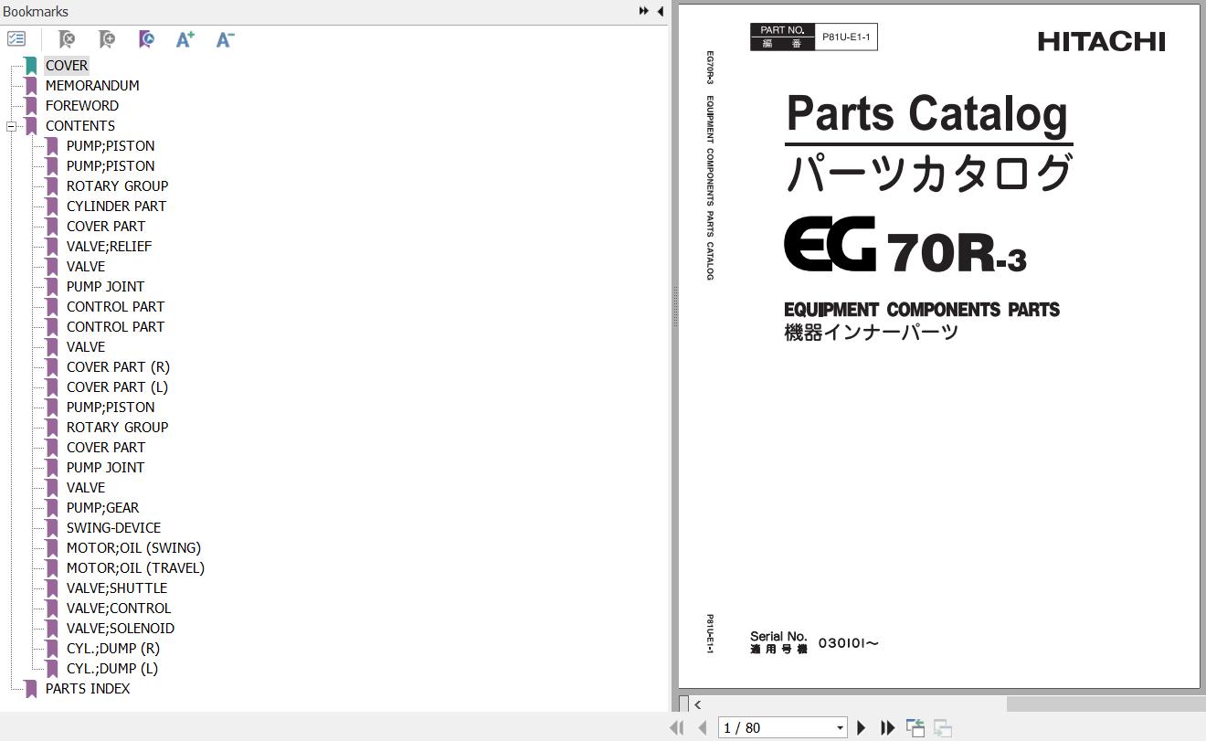Click the "Bookmarks" panel title

36,12
